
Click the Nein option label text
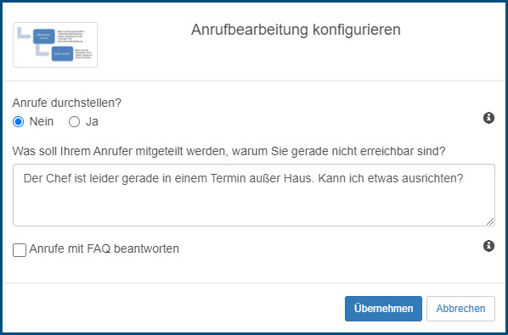click(42, 122)
